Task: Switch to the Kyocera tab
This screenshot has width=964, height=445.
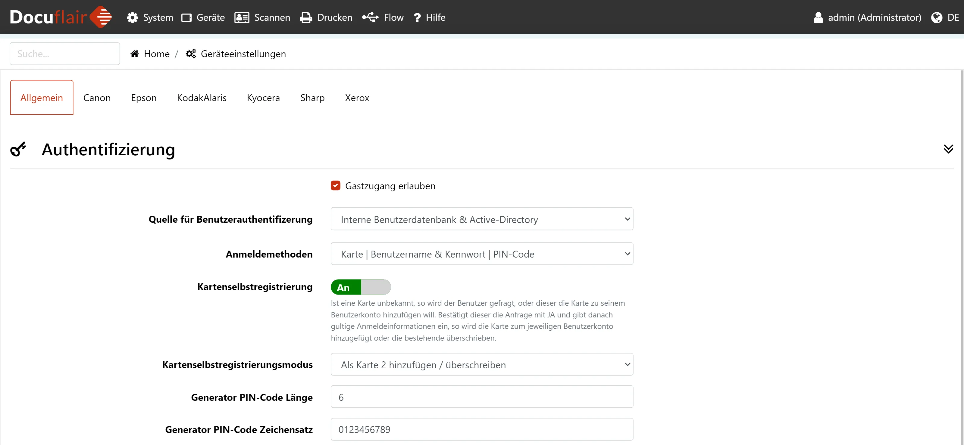Action: 263,98
